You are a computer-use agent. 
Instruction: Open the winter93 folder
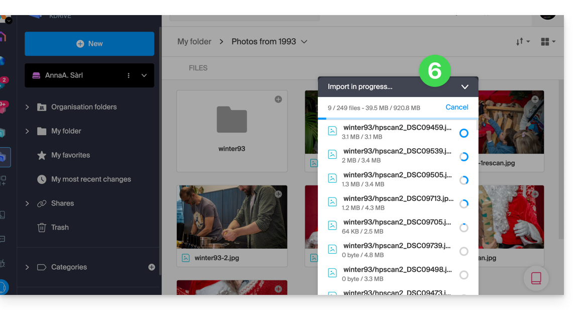[231, 131]
